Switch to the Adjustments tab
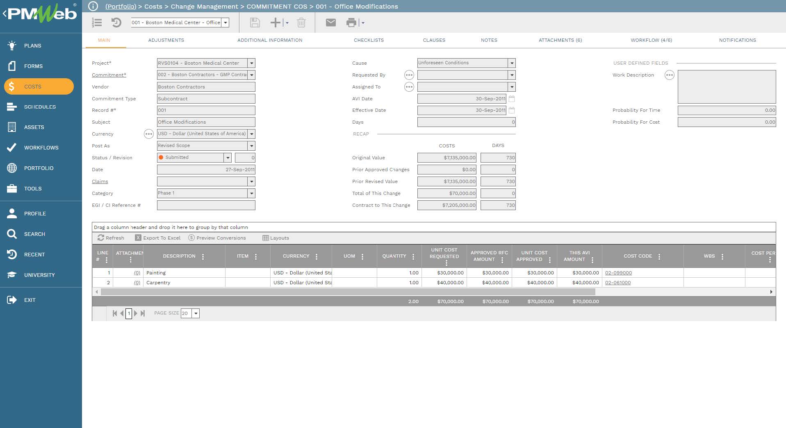Image resolution: width=786 pixels, height=428 pixels. tap(166, 40)
